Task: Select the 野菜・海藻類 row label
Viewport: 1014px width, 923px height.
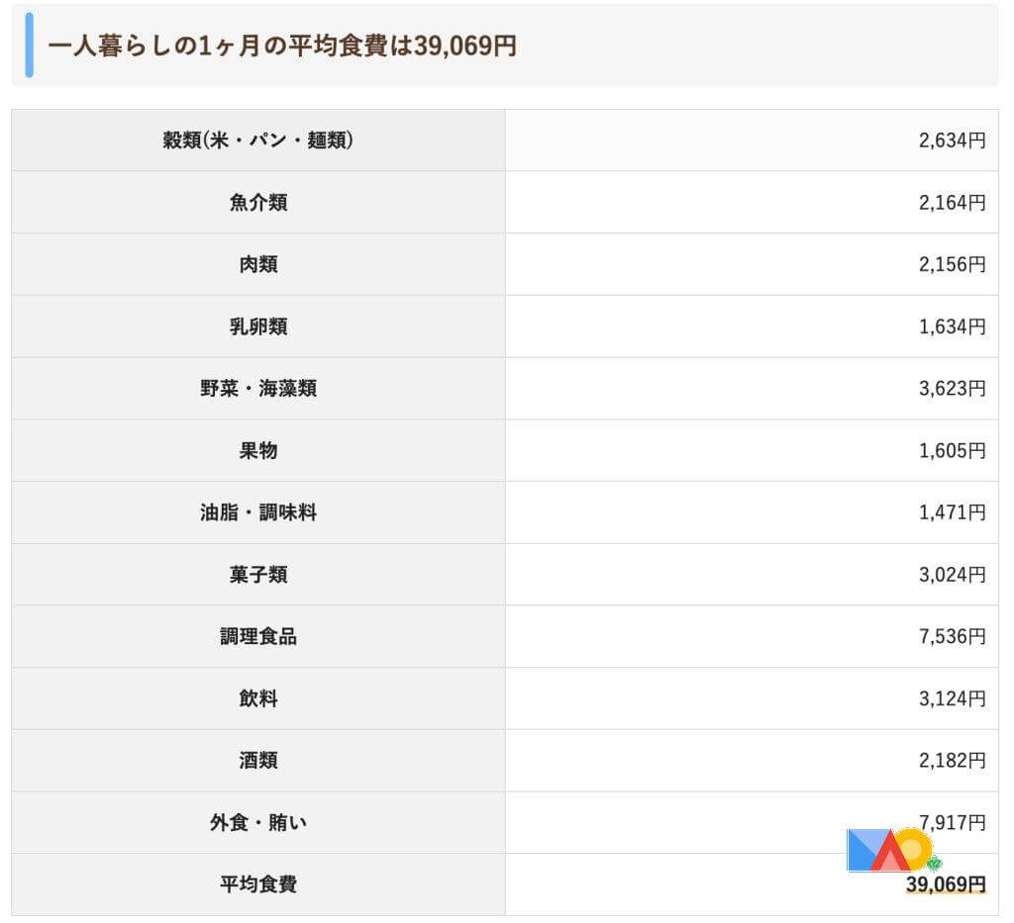Action: point(258,389)
